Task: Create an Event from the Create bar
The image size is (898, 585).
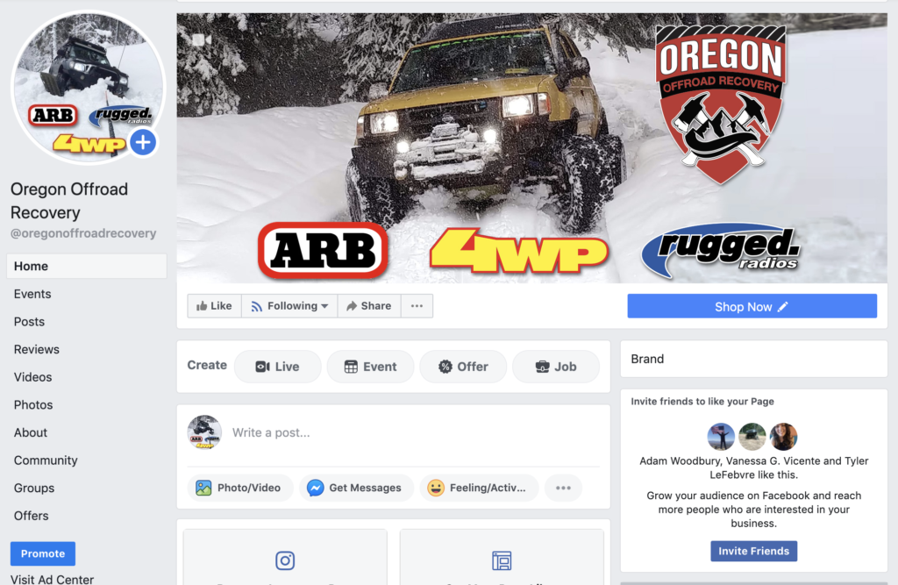Action: pos(371,367)
